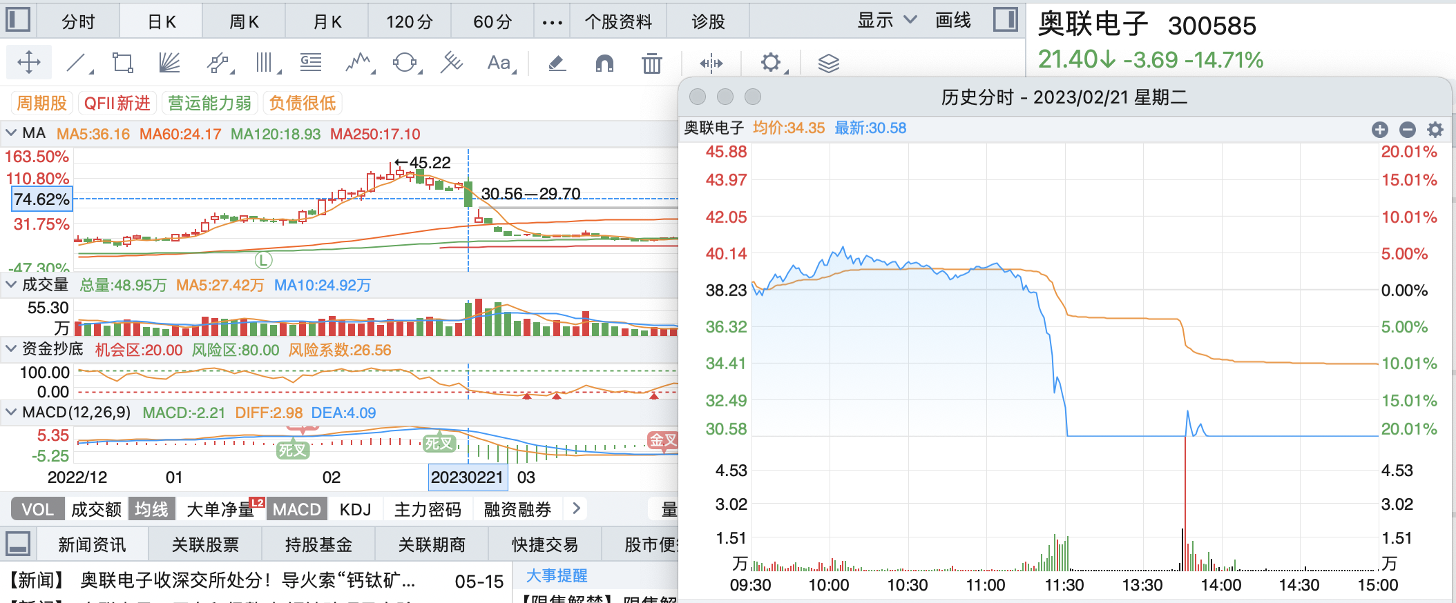Select the move/crosshair cursor tool
Image resolution: width=1456 pixels, height=603 pixels.
point(29,63)
